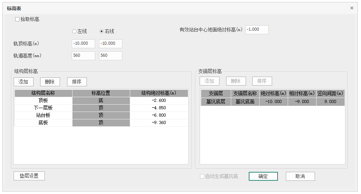This screenshot has height=194, width=361.
Task: Select 基坑底层 row in 支锚层 table
Action: [x=216, y=102]
